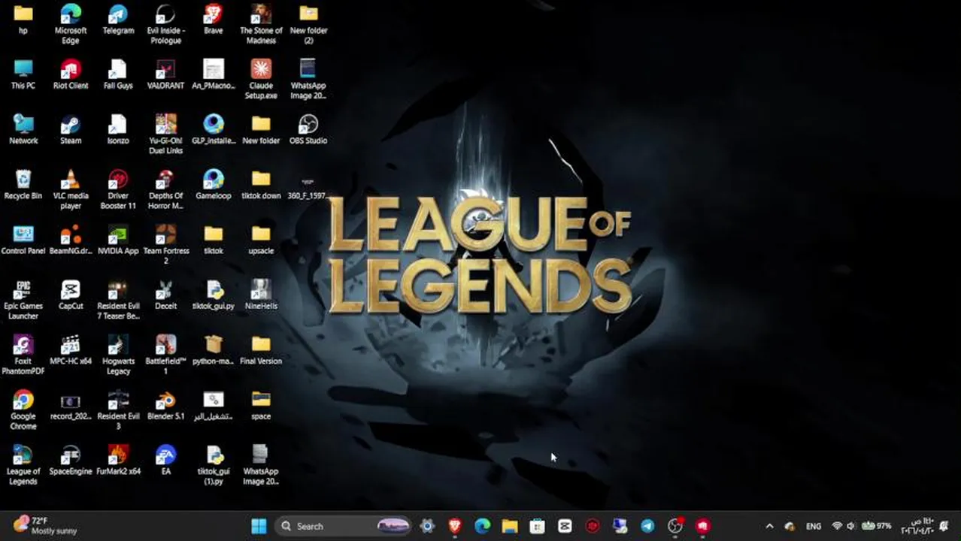Screen dimensions: 961x541
Task: Open the Brave desktop shortcut
Action: (214, 20)
